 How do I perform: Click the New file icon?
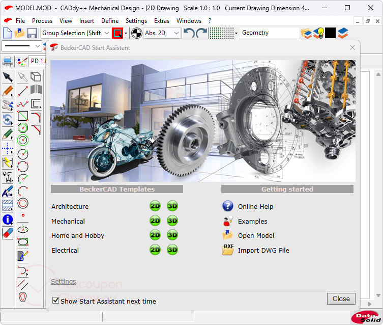click(7, 33)
